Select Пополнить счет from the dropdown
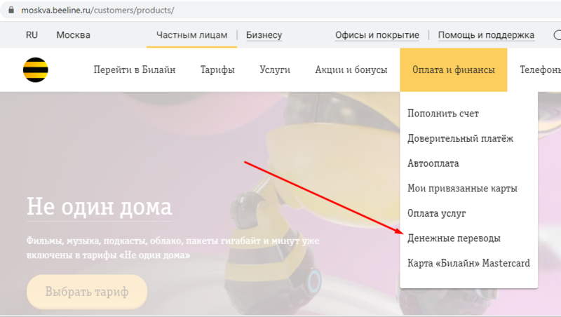This screenshot has height=317, width=561. (x=443, y=114)
